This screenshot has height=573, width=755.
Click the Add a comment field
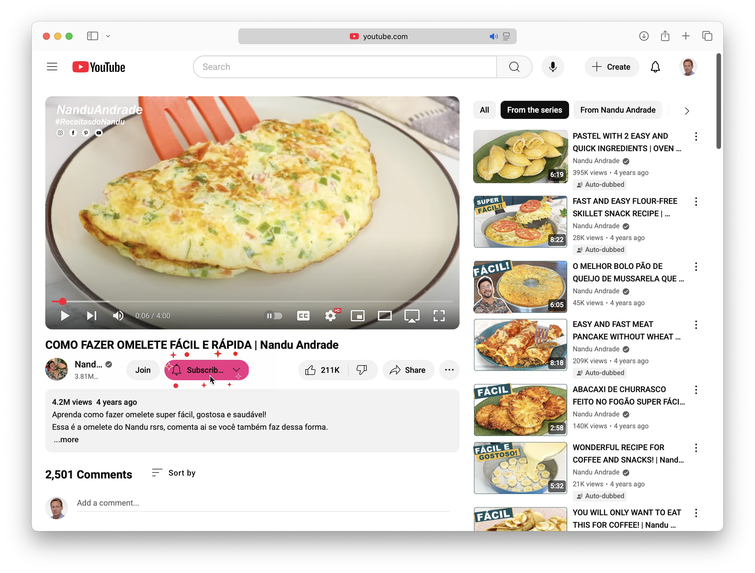tap(263, 503)
